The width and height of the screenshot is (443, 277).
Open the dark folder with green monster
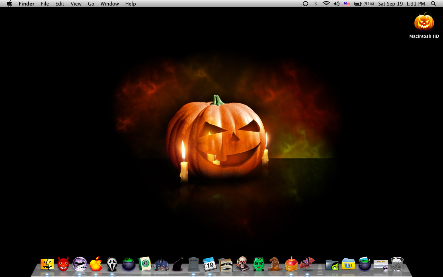click(332, 265)
